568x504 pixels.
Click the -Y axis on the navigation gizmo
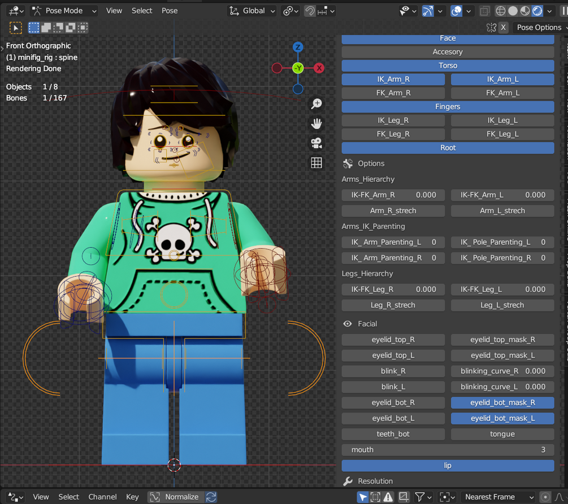pos(298,68)
